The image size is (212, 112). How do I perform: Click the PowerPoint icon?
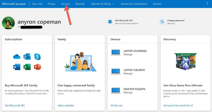click(37, 67)
